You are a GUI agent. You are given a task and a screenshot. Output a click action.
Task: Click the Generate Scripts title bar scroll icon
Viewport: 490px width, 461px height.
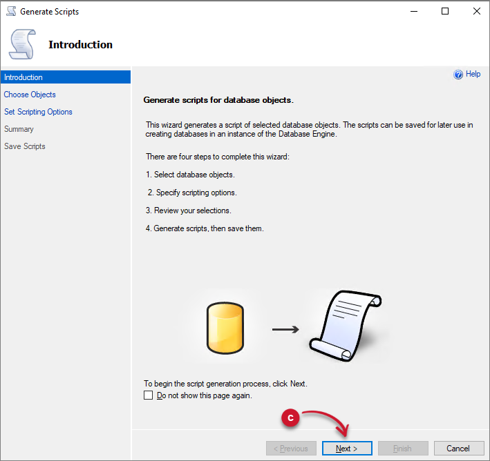click(11, 11)
